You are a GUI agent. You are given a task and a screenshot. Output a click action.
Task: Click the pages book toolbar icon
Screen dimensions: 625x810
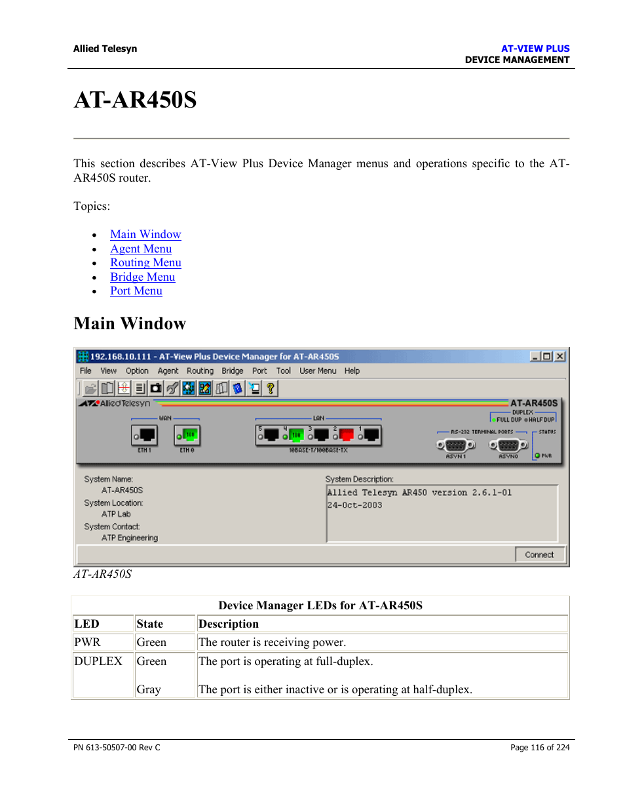point(221,388)
